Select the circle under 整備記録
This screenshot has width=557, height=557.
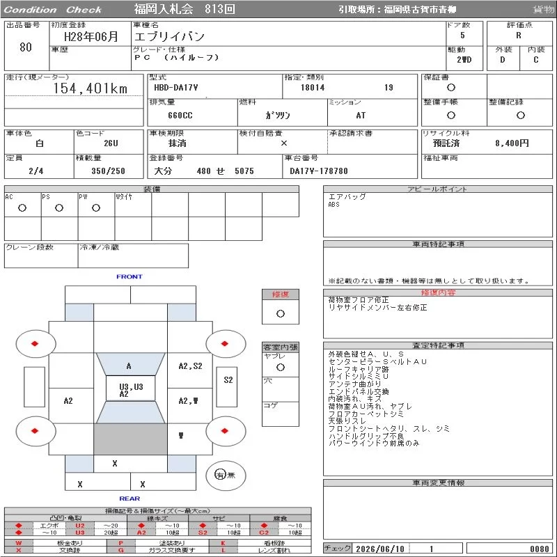(x=521, y=115)
